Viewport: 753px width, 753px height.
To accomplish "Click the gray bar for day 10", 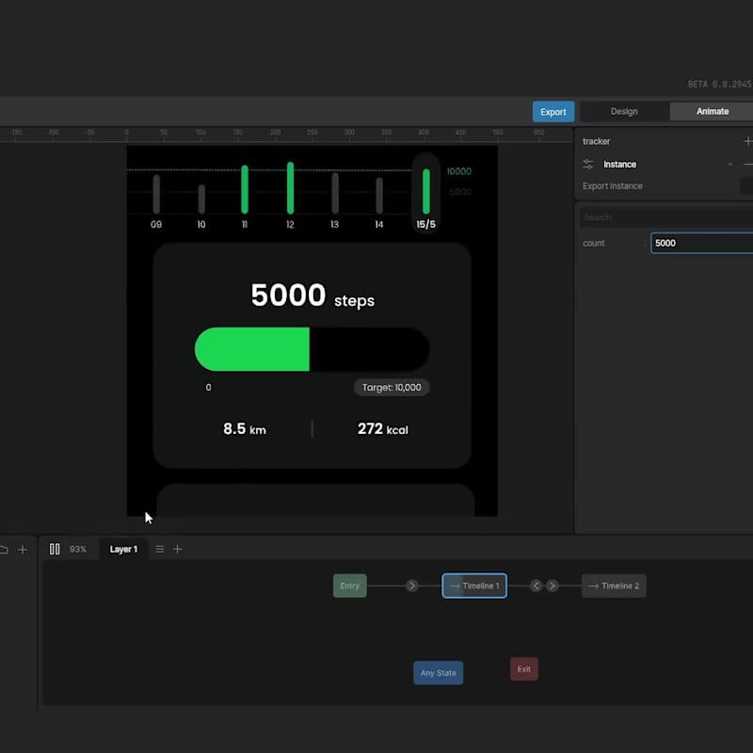I will pos(201,199).
